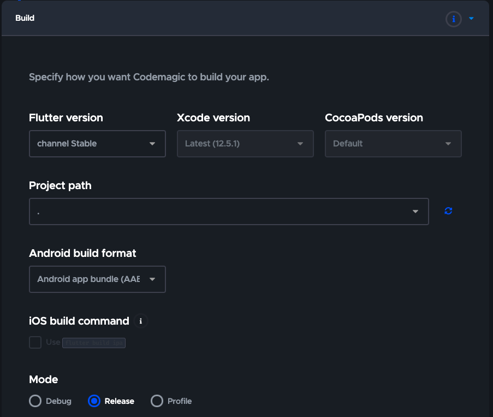Image resolution: width=493 pixels, height=417 pixels.
Task: Click the iOS build command heading
Action: point(79,321)
